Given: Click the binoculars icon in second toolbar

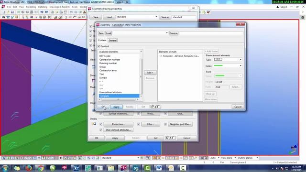Looking at the screenshot, I should (3, 17).
